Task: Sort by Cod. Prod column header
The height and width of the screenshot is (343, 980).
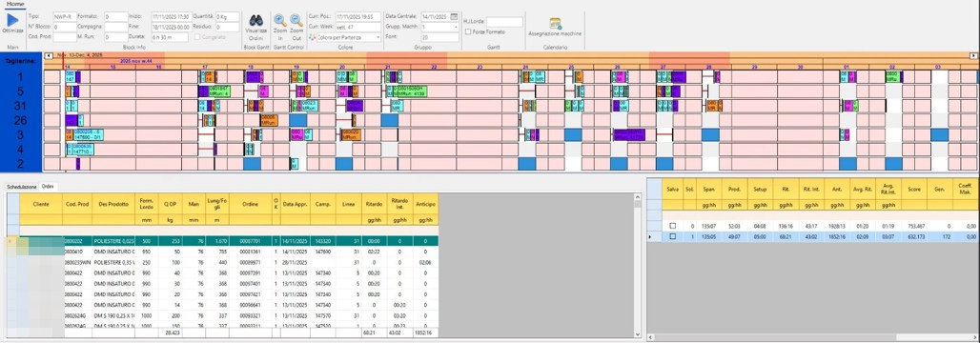Action: [76, 204]
